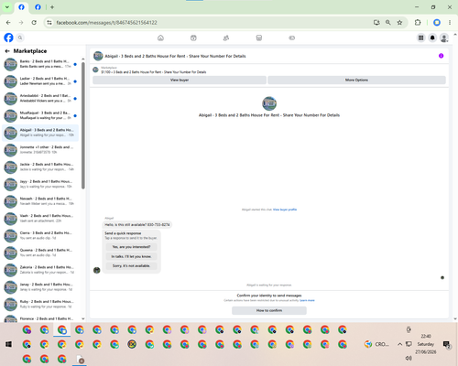Send quick reply 'Yes, are you interested?'

(x=131, y=247)
